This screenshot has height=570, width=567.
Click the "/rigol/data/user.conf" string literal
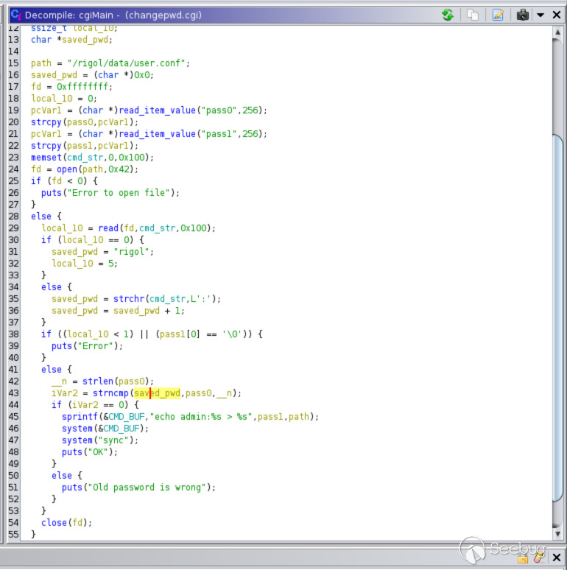[x=126, y=63]
